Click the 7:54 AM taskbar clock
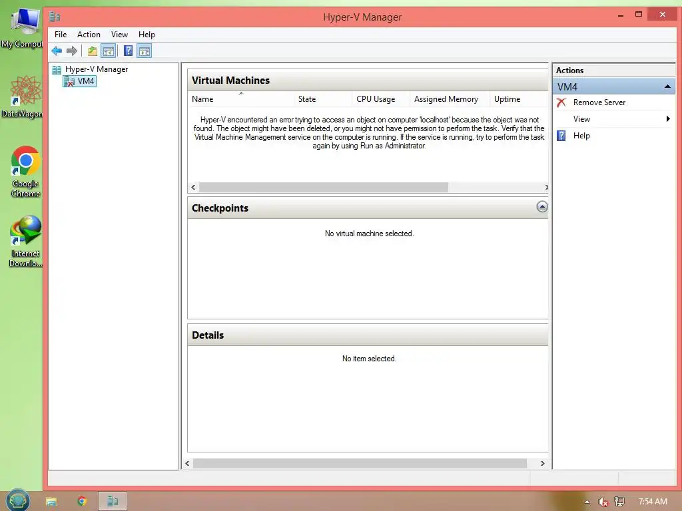 pos(653,502)
